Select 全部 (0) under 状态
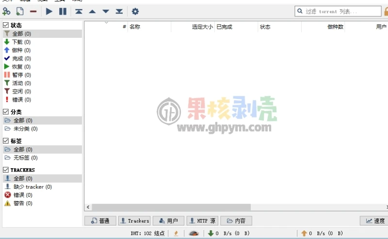The width and height of the screenshot is (388, 239). tap(42, 33)
